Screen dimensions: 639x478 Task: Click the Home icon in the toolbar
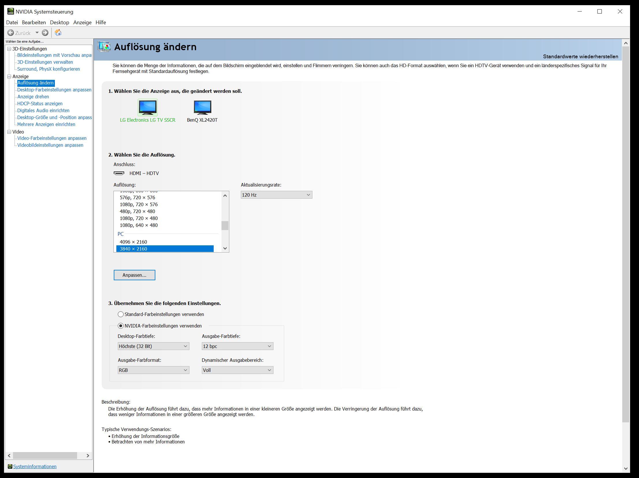click(x=58, y=33)
